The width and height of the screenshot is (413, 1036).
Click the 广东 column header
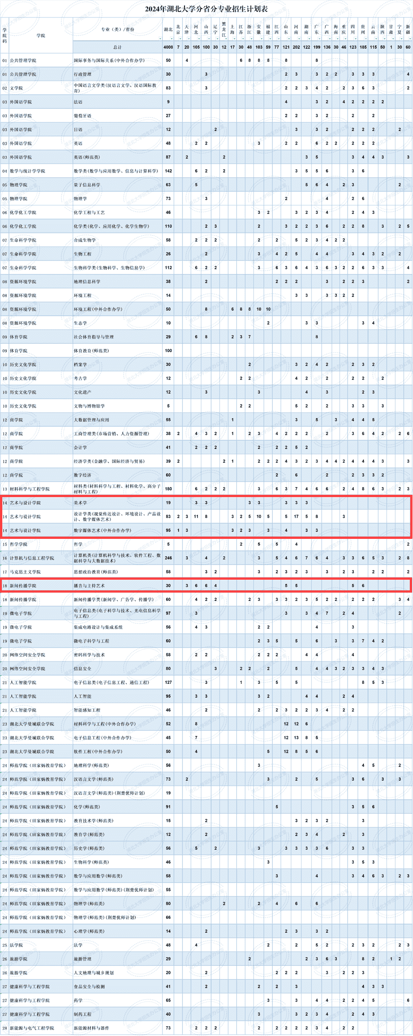317,29
